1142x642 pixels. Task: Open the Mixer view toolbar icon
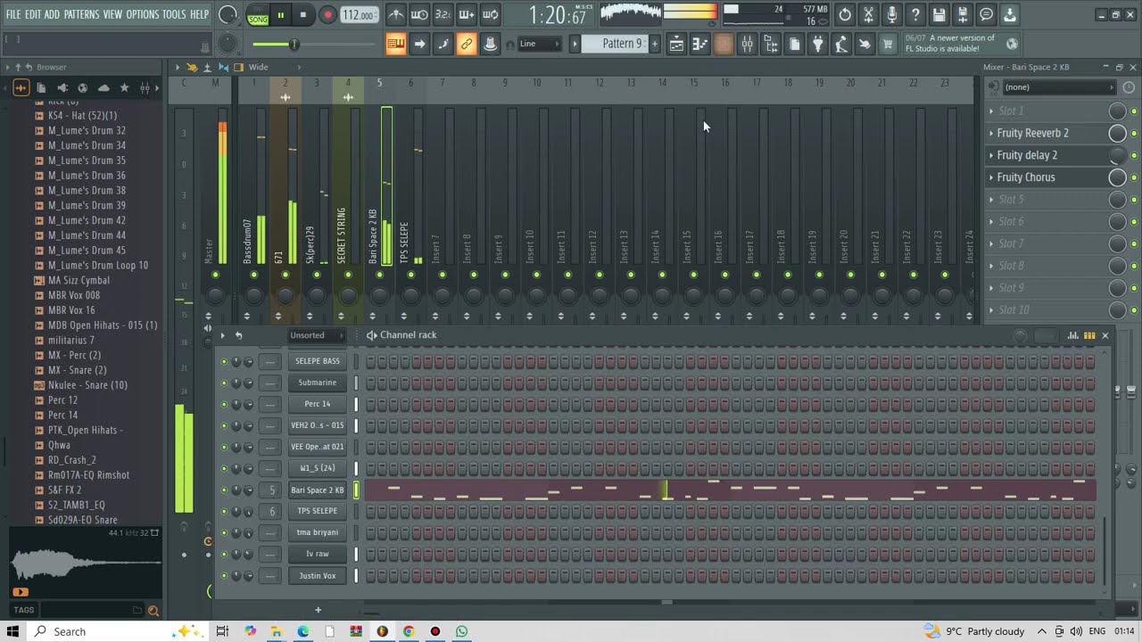[x=748, y=44]
